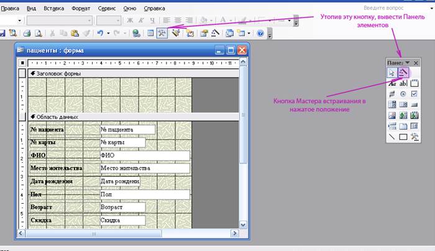Pick the Check Box control tool

(x=414, y=94)
